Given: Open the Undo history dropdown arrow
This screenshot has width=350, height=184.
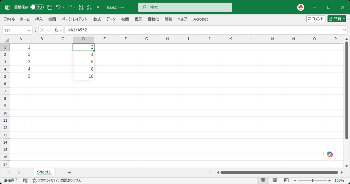Looking at the screenshot, I should pos(63,8).
